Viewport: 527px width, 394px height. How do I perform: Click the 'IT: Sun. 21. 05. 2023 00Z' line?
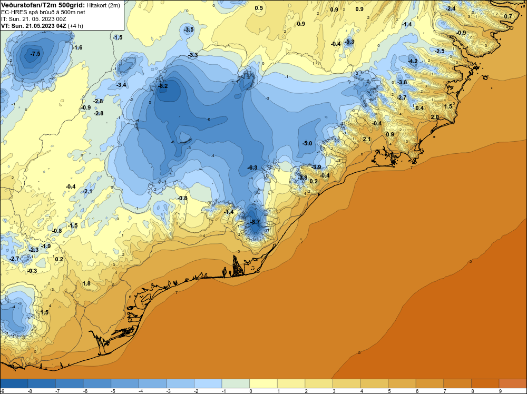pyautogui.click(x=34, y=19)
